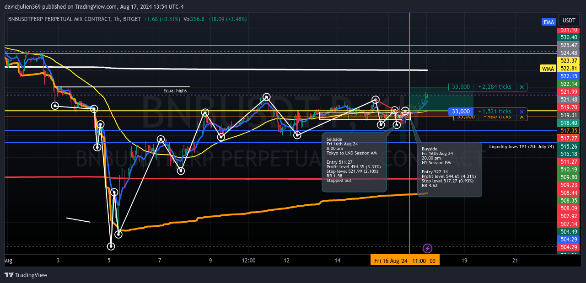Viewport: 586px width, 283px height.
Task: Click the red 509.23 price label
Action: [x=569, y=185]
